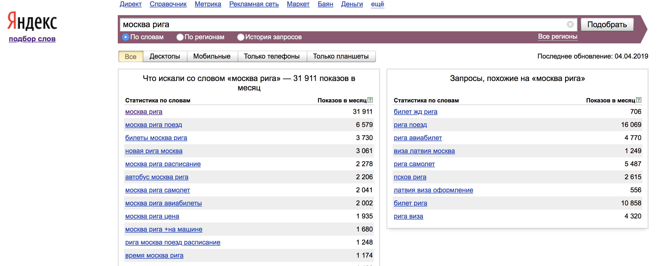Image resolution: width=668 pixels, height=266 pixels.
Task: Open the 'Деньги' link
Action: pos(352,4)
